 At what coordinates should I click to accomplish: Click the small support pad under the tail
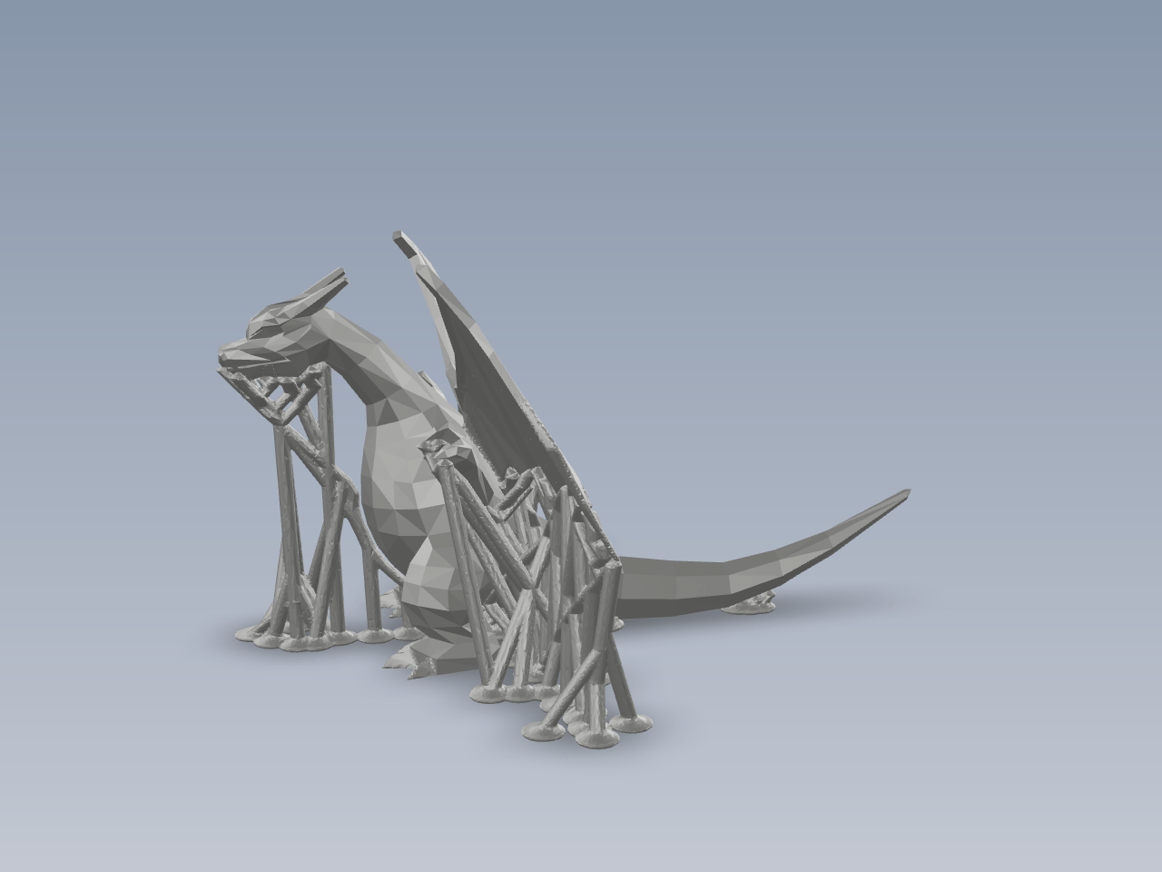[x=749, y=606]
